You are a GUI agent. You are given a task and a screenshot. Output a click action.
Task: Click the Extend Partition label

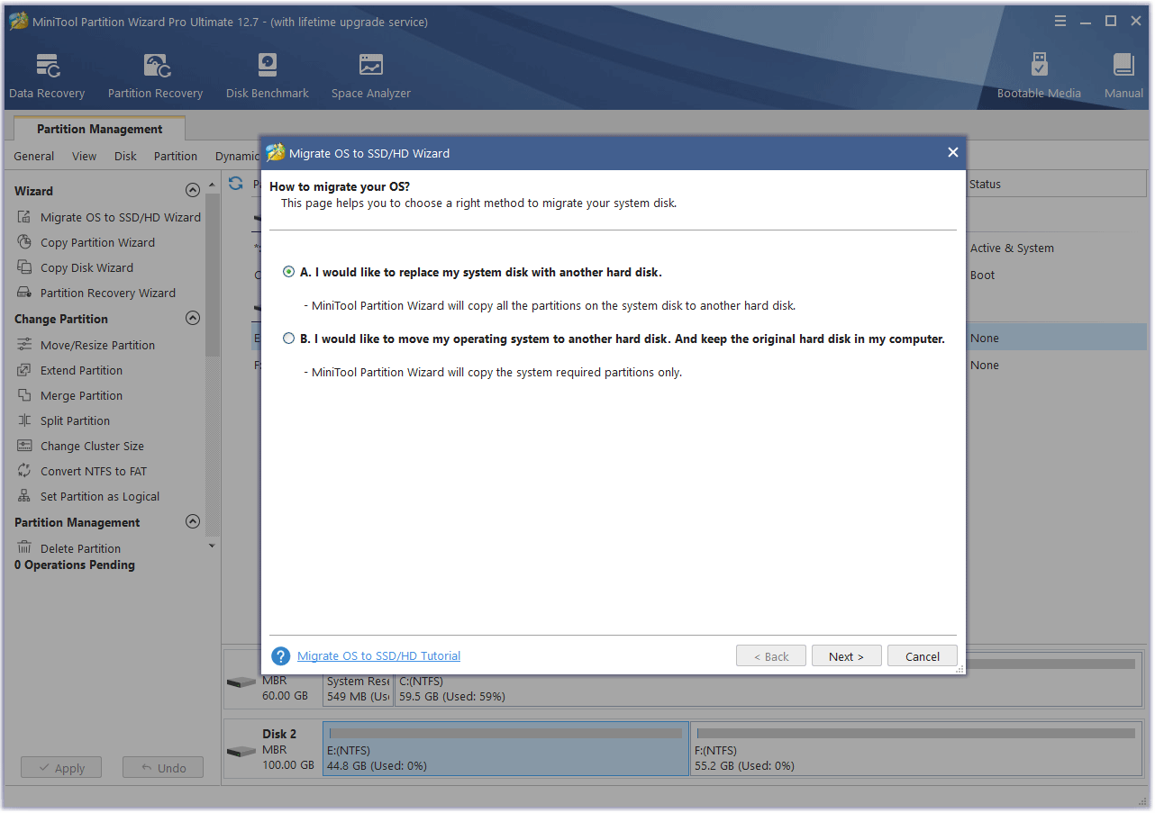pos(81,370)
